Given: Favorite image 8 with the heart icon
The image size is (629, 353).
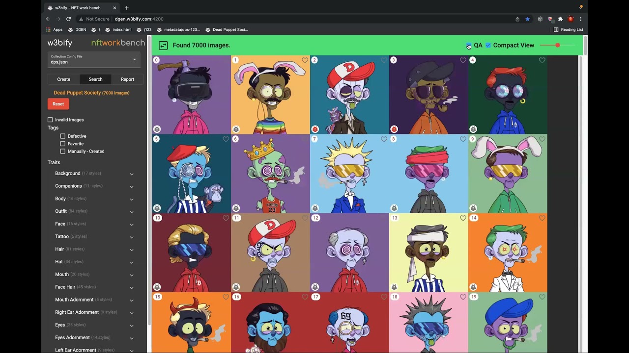Looking at the screenshot, I should (463, 139).
